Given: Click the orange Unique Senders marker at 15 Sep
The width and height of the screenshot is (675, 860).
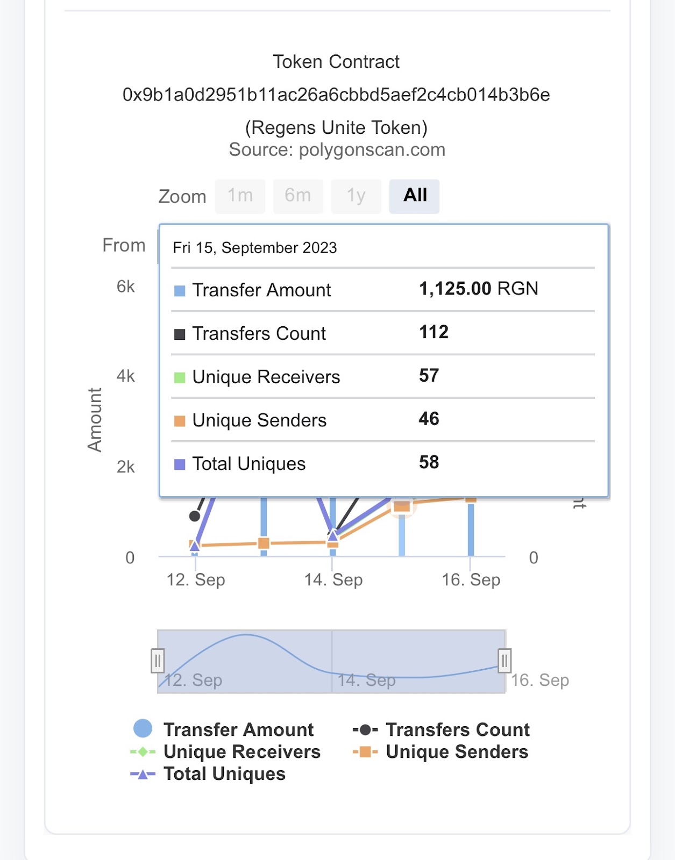Looking at the screenshot, I should click(x=402, y=505).
